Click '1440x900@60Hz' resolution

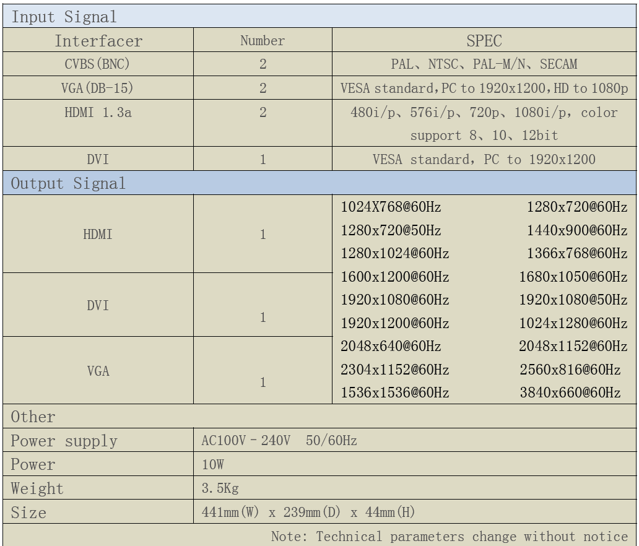[x=577, y=230]
